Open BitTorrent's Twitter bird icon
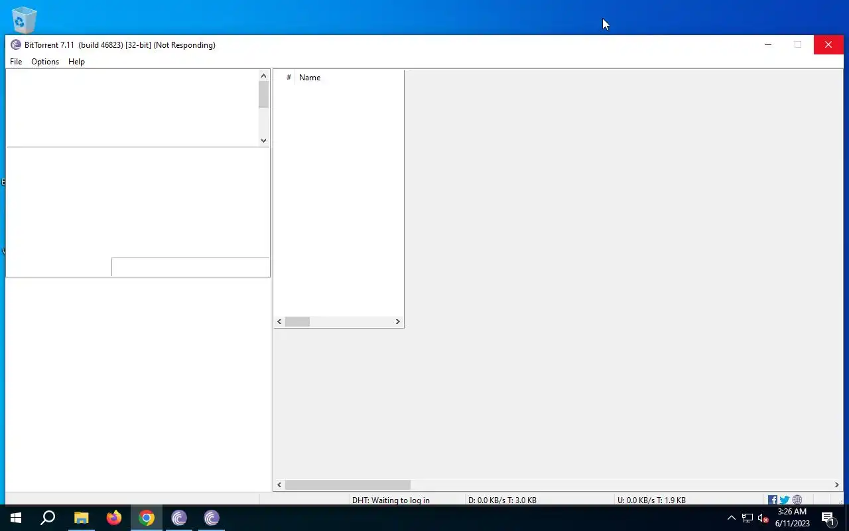Viewport: 849px width, 531px height. (785, 500)
